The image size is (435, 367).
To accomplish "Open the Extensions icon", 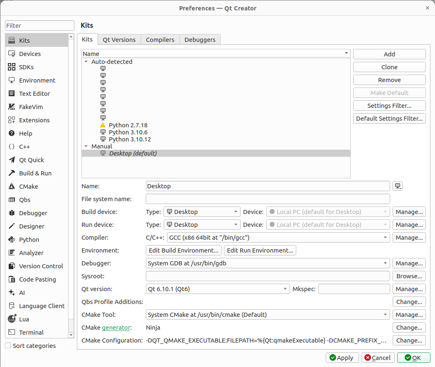I will [x=12, y=120].
